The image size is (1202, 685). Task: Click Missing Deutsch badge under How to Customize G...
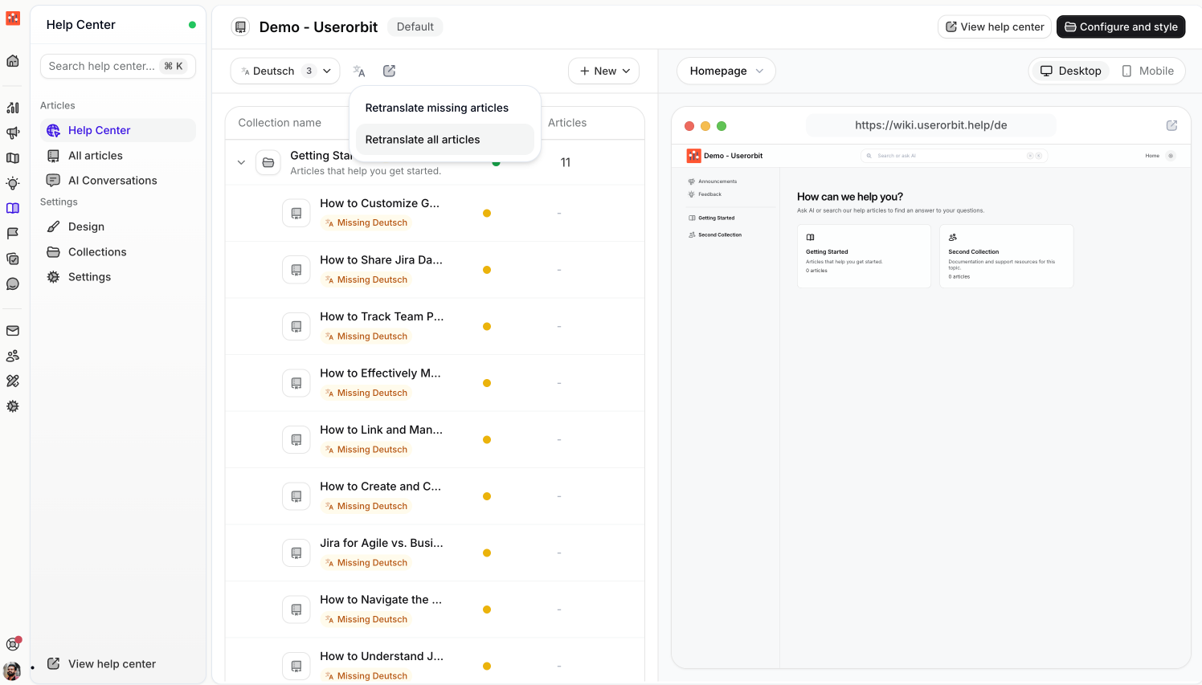(x=366, y=223)
